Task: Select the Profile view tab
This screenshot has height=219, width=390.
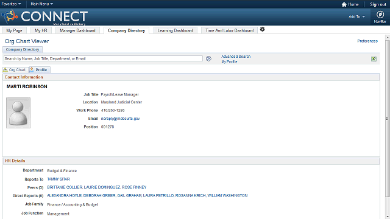Action: [40, 70]
